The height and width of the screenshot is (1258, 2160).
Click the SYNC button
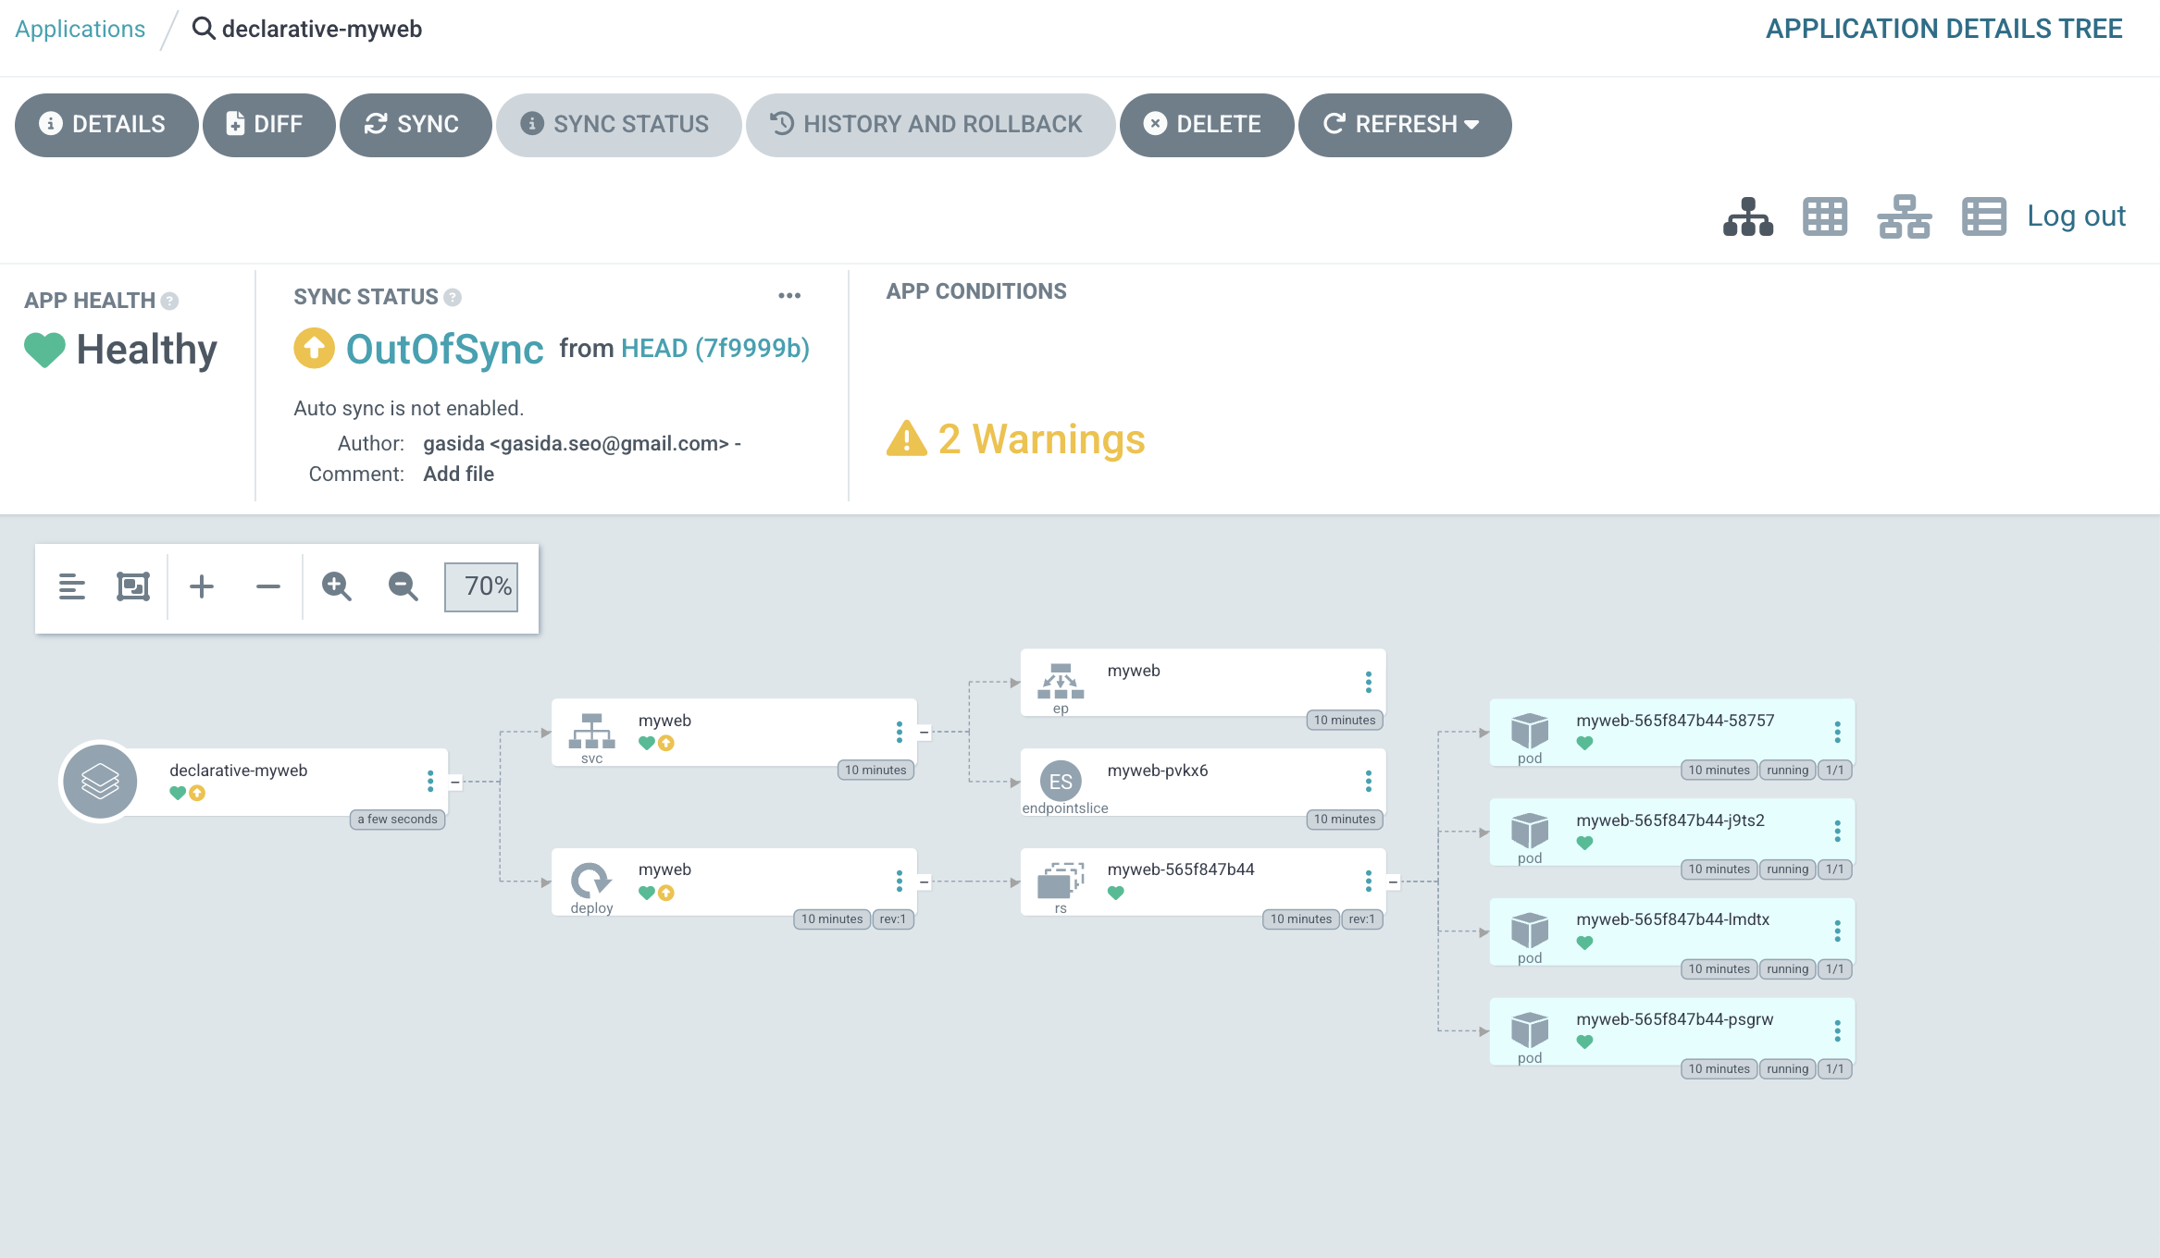414,125
